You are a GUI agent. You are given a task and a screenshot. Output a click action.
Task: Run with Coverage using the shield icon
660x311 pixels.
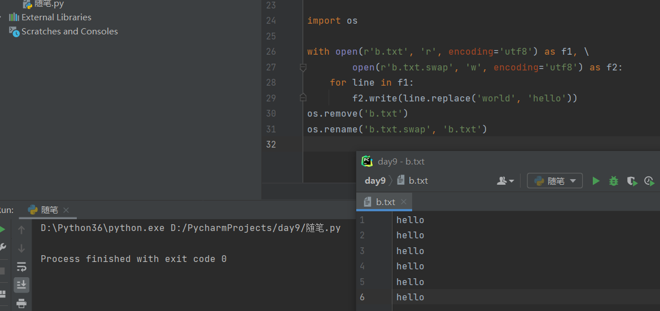tap(631, 181)
